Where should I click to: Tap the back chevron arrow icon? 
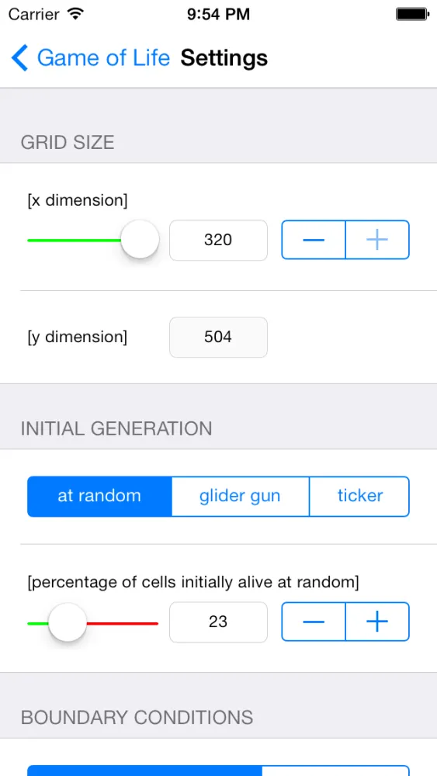click(20, 58)
